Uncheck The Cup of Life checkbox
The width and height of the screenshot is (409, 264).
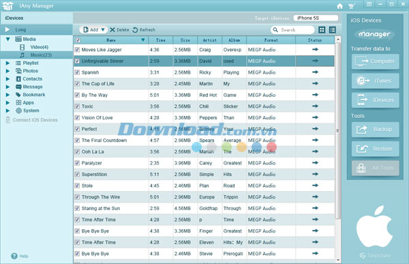[77, 83]
